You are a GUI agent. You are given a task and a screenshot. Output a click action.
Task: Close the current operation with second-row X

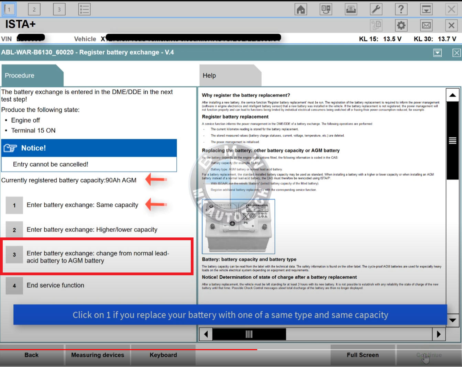click(451, 25)
